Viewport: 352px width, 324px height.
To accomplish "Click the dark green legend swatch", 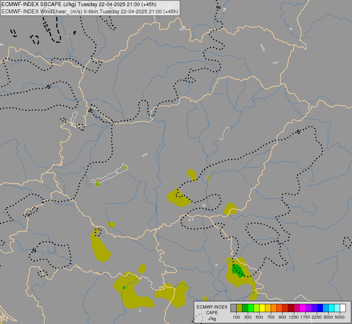I will tap(245, 308).
